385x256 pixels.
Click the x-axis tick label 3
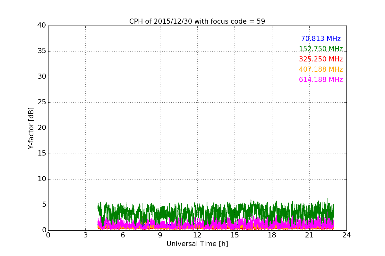85,235
